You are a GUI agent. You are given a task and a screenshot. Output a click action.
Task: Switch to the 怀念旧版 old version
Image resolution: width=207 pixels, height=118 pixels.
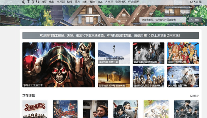click(x=133, y=2)
